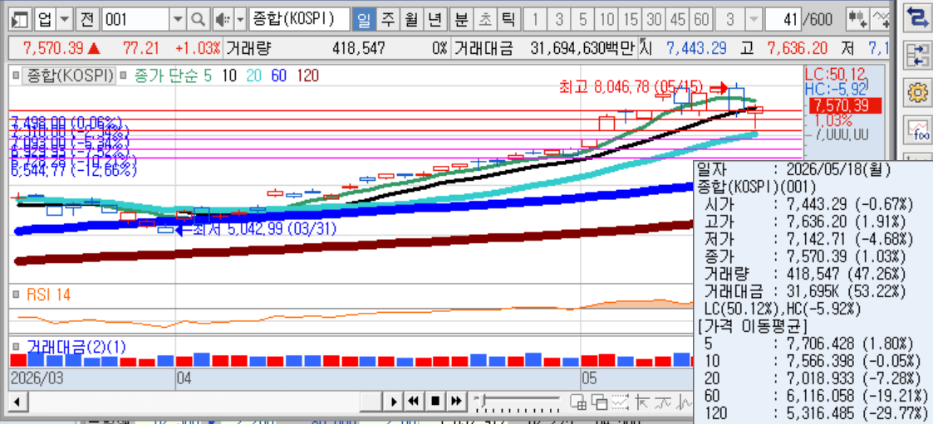Select the 5 interval button
Screen dimensions: 933x424
(582, 20)
